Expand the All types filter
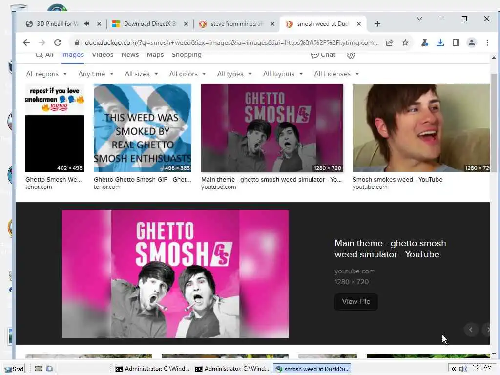Viewport: 500px width, 375px height. (x=234, y=74)
